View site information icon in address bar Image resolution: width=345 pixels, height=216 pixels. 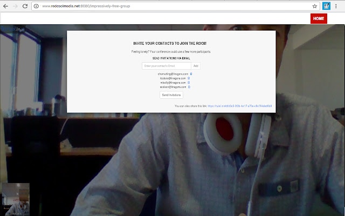(36, 6)
